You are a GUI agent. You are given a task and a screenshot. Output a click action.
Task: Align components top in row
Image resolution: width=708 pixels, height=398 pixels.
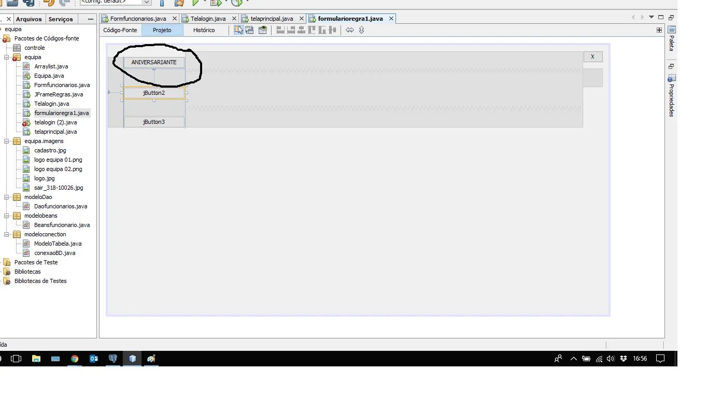[311, 30]
